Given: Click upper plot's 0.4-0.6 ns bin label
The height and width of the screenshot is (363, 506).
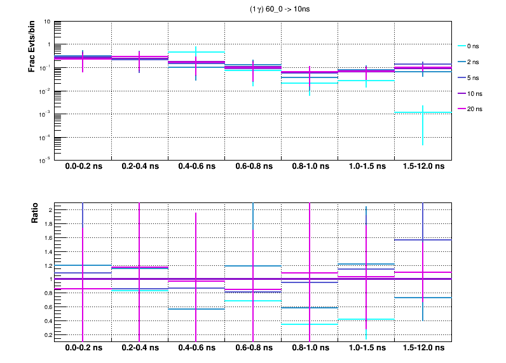Looking at the screenshot, I should (x=196, y=168).
